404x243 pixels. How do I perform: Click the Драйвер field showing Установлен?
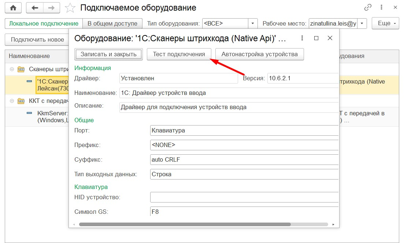pyautogui.click(x=178, y=78)
